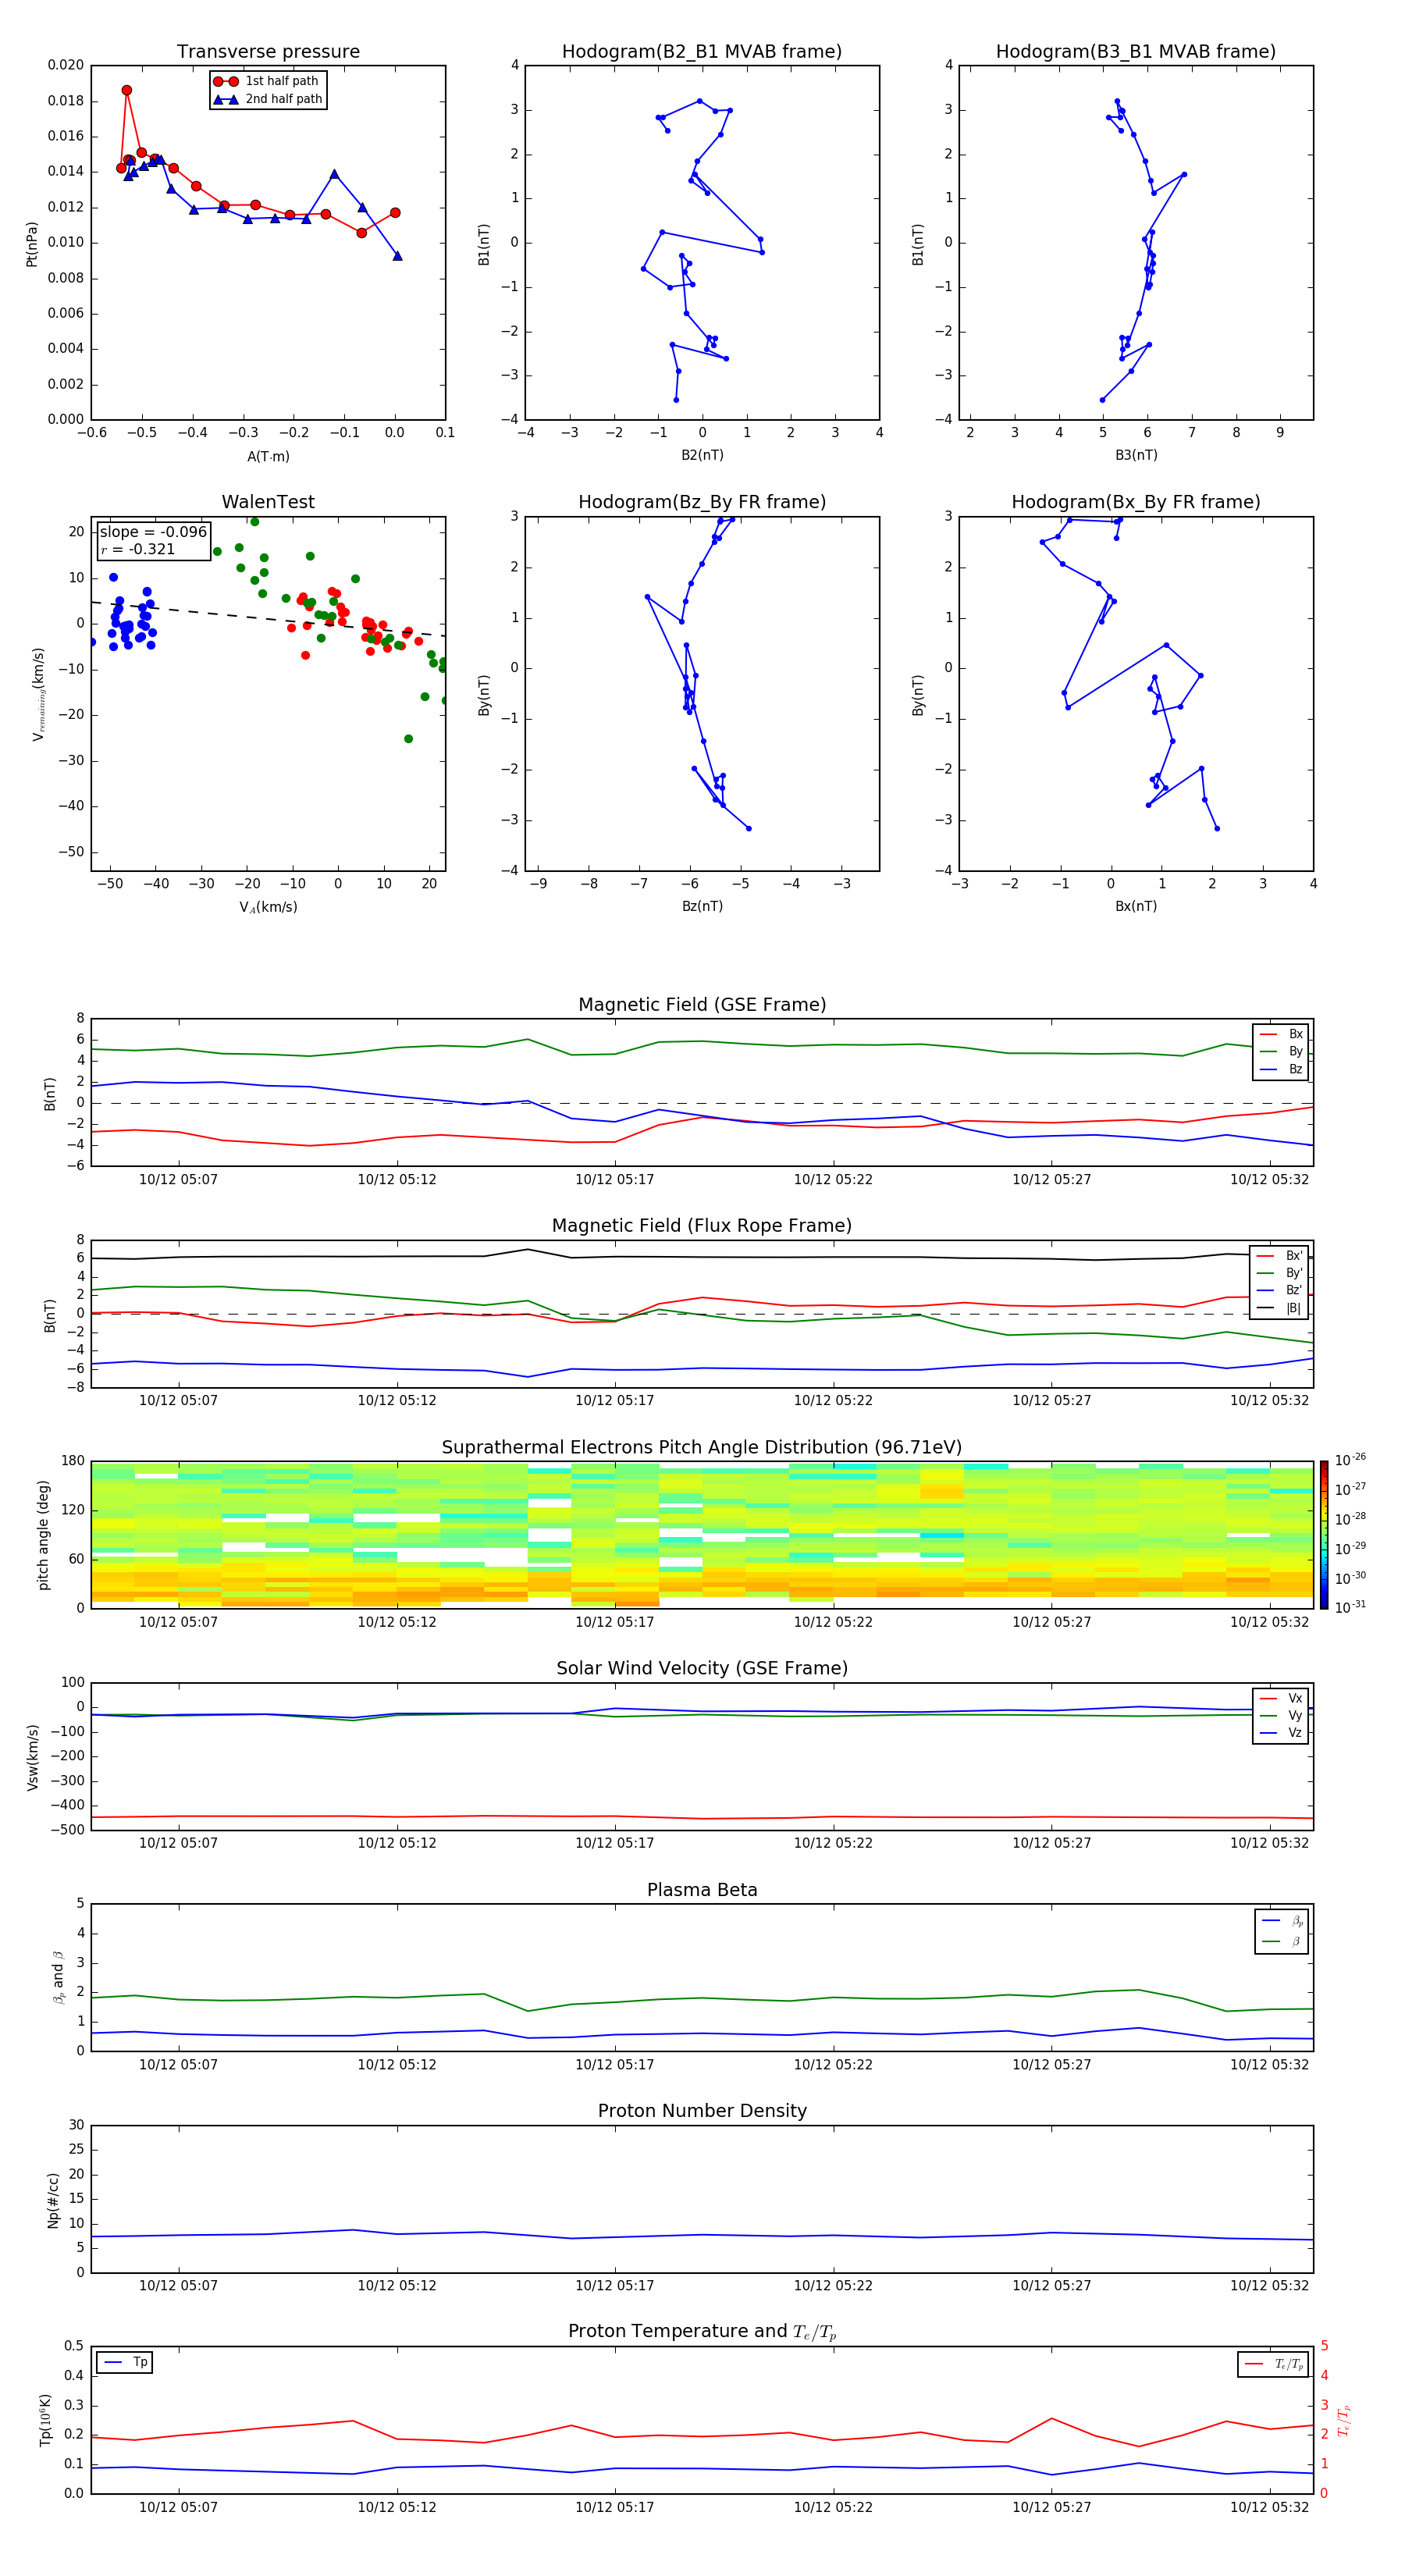
Task: Select the 'Bx(nT)' x-axis label
Action: tap(1136, 907)
